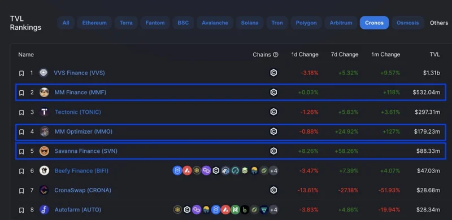This screenshot has width=452, height=220.
Task: Sort by 1d Change column header
Action: pyautogui.click(x=305, y=54)
